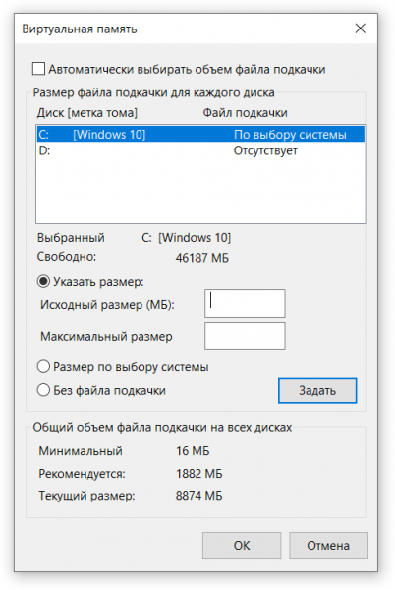Click the Диск [метка тома] column header
Viewport: 395px width, 590px height.
tap(87, 113)
